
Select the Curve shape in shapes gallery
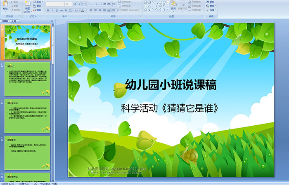156,9
